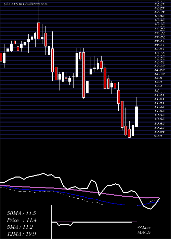Click the <<Live MACD label
Viewport: 171px width, 239px height.
click(x=144, y=230)
